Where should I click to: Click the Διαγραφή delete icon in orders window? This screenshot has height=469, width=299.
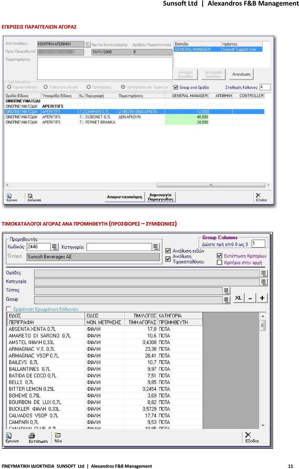(x=34, y=197)
